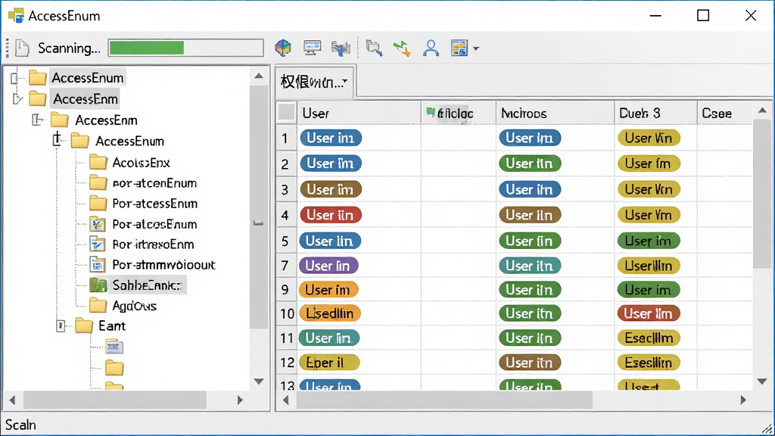Viewport: 775px width, 436px height.
Task: Click the document icon beside Scanning
Action: [22, 48]
